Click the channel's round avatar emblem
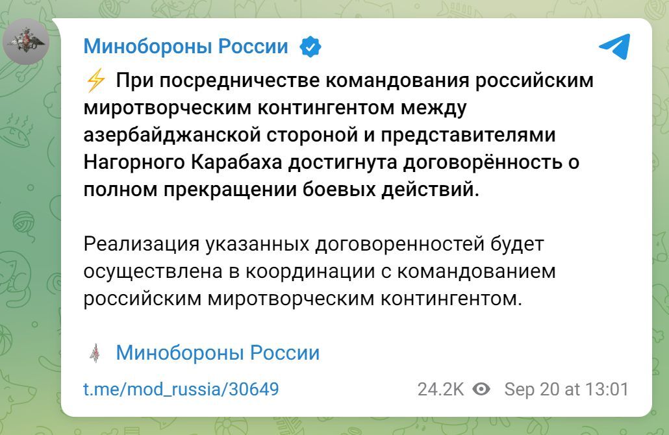 pos(26,42)
